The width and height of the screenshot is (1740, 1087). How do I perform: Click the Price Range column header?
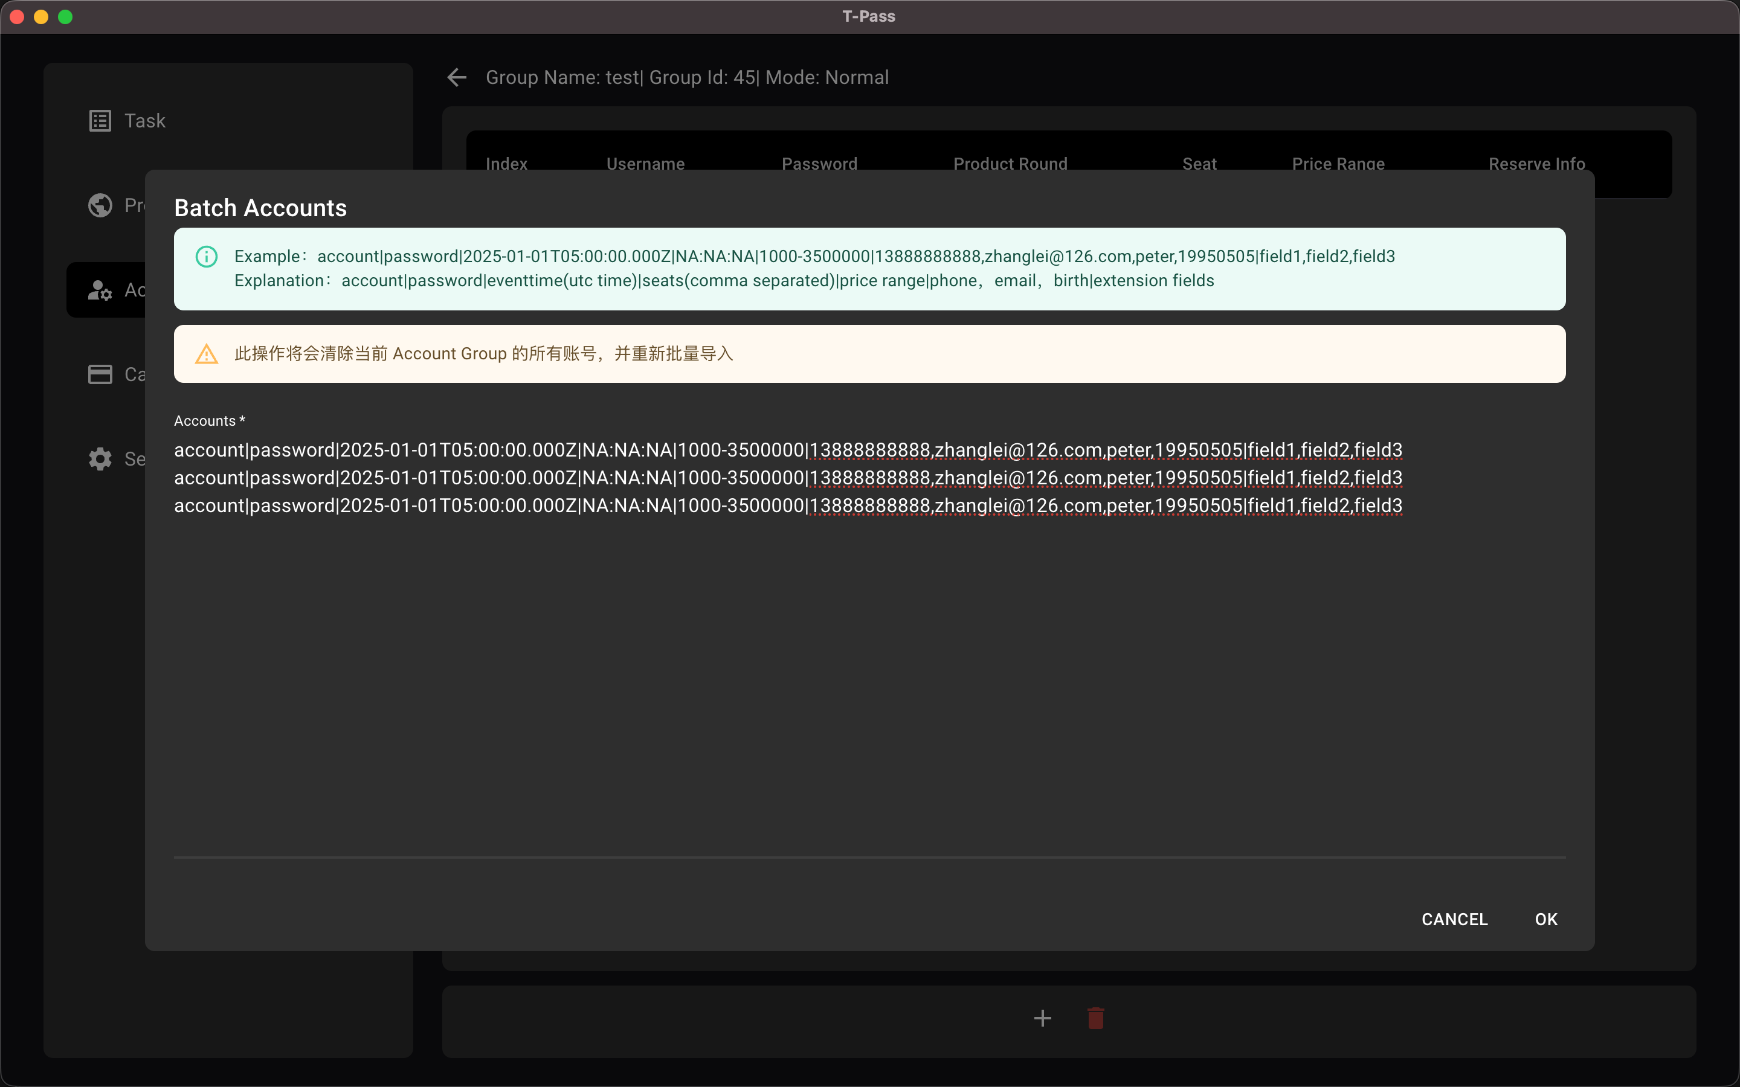(x=1338, y=164)
